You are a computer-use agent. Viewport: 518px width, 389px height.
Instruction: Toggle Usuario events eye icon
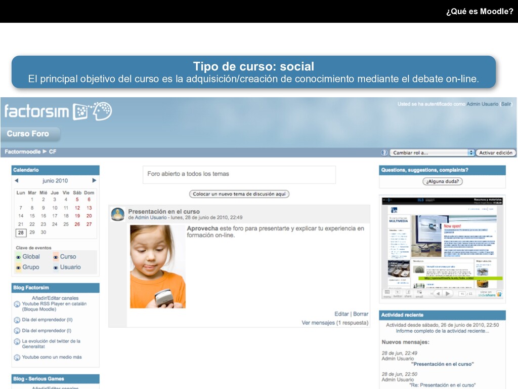point(56,267)
